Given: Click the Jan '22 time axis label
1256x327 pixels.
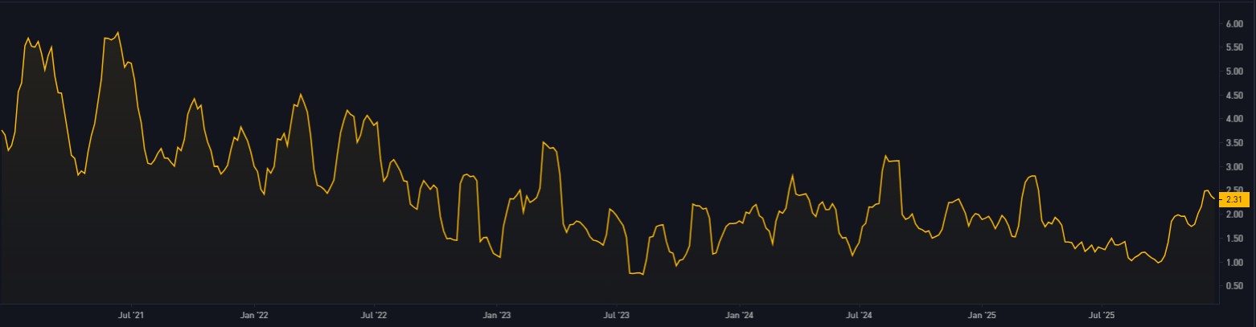Looking at the screenshot, I should [254, 315].
